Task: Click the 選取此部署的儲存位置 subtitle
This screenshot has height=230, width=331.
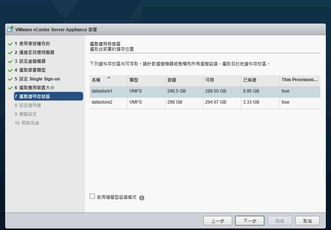Action: [112, 49]
